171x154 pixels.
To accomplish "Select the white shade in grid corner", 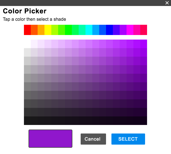I will [x=27, y=44].
